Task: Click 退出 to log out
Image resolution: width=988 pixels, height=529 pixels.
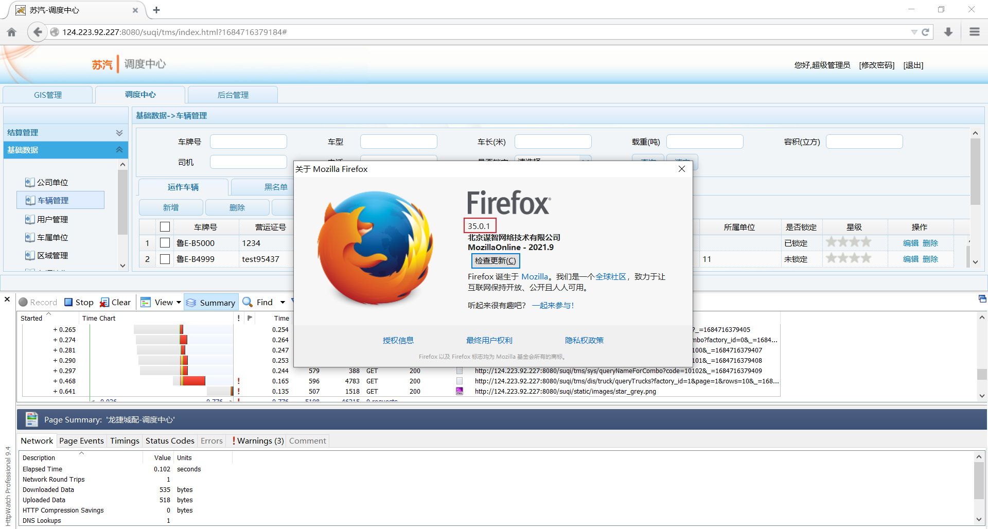Action: (x=913, y=65)
